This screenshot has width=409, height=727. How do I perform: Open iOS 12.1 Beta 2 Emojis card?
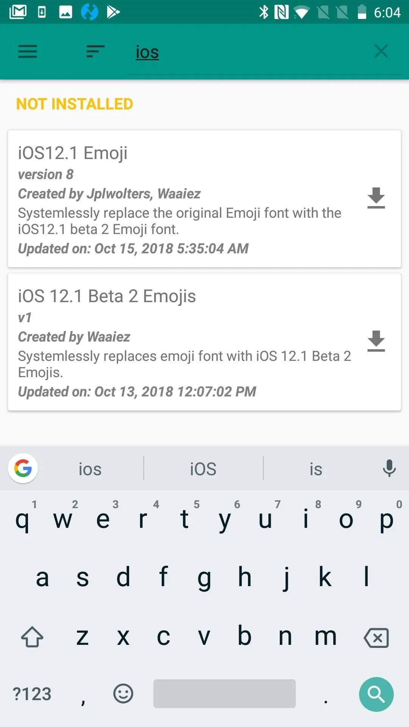pos(204,342)
